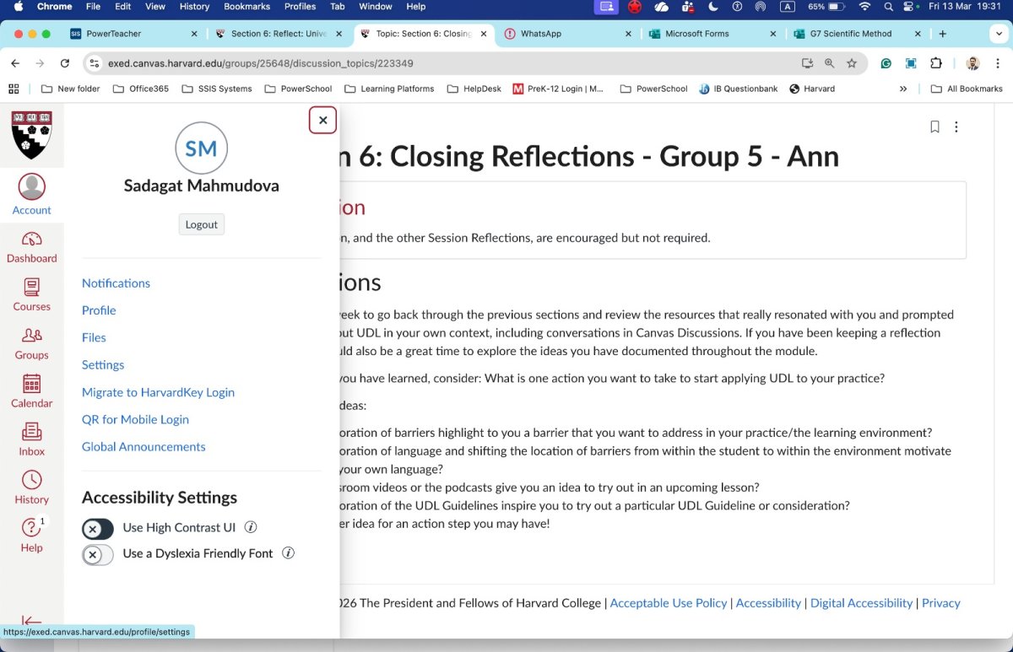Open the Files link
This screenshot has width=1013, height=652.
tap(94, 337)
